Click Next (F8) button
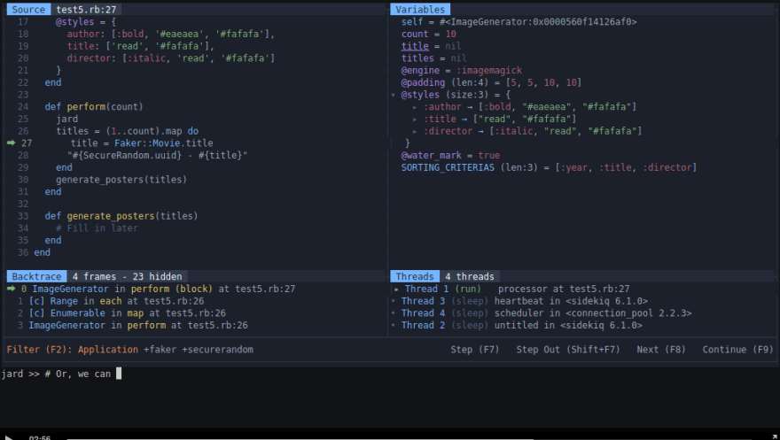The width and height of the screenshot is (780, 440). pyautogui.click(x=661, y=350)
